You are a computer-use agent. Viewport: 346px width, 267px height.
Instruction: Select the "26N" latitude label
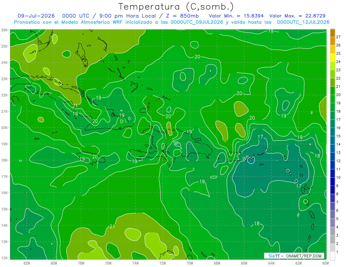pos(4,30)
